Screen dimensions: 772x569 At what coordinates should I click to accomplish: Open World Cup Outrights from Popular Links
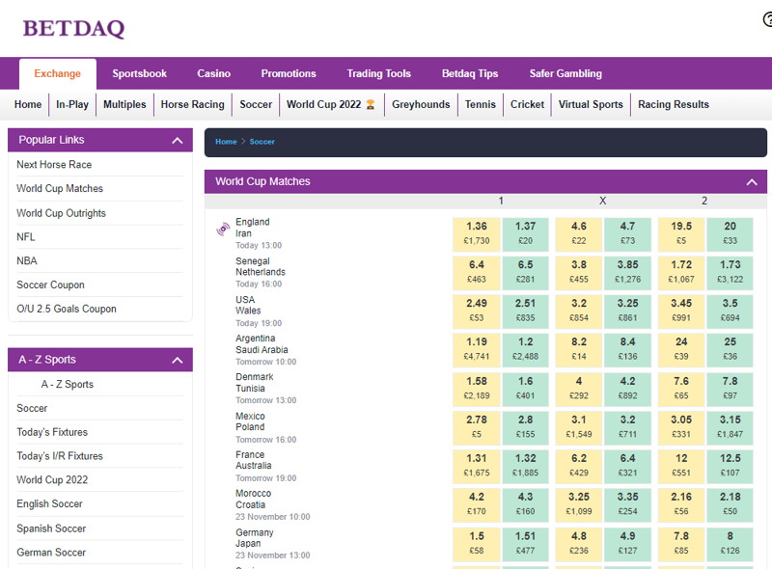pyautogui.click(x=61, y=213)
